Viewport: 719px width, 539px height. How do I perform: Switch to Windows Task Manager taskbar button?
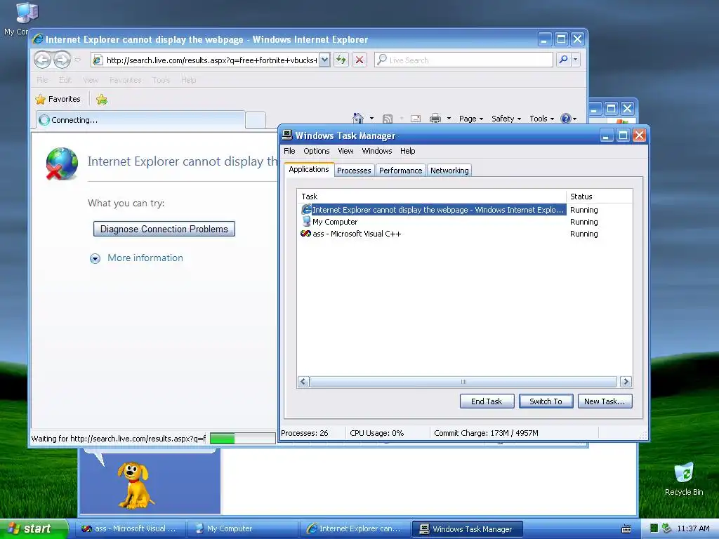click(x=467, y=528)
